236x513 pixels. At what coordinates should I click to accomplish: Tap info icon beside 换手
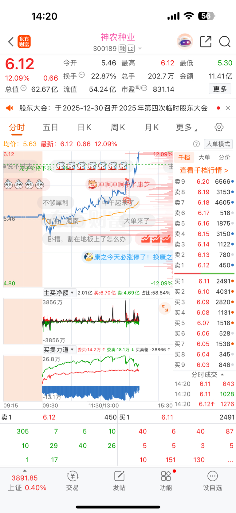(82, 75)
